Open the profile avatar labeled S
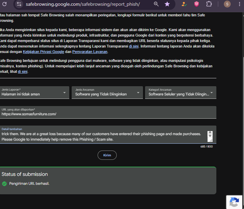 tap(227, 4)
